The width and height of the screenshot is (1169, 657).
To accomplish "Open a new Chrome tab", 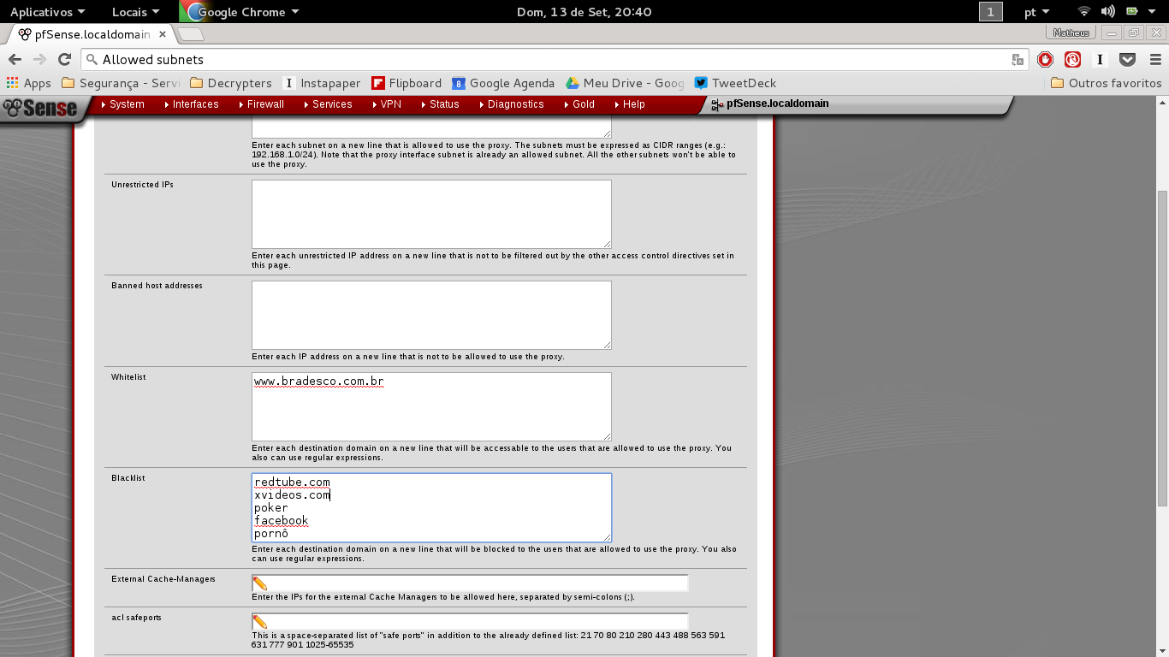I will [x=190, y=34].
